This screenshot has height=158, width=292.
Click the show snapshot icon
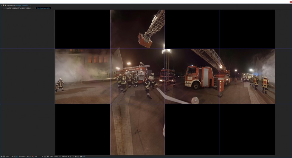[x=30, y=157]
